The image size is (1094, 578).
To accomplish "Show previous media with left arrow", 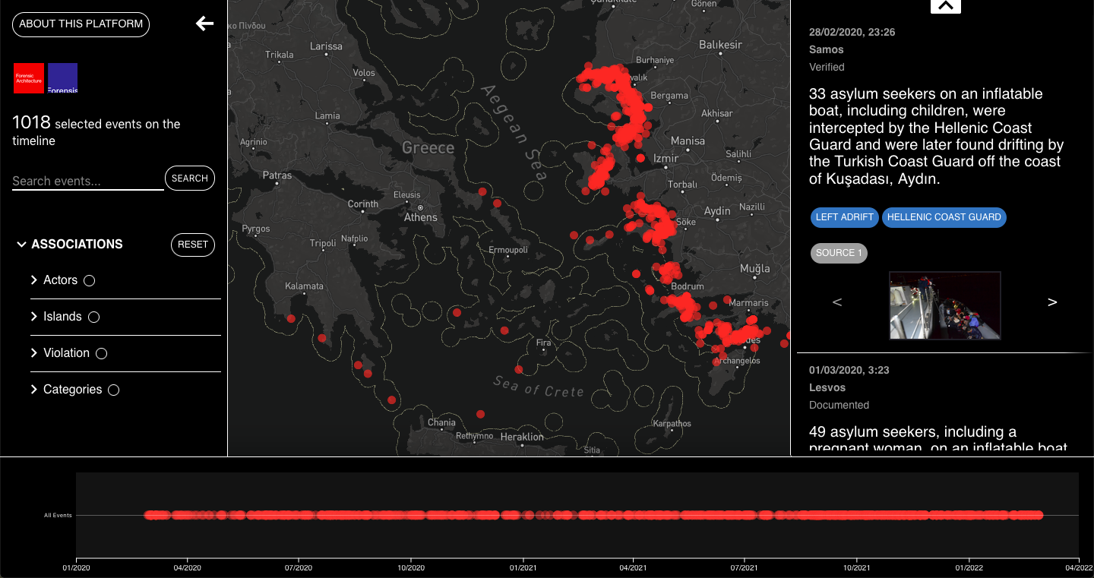I will 837,302.
